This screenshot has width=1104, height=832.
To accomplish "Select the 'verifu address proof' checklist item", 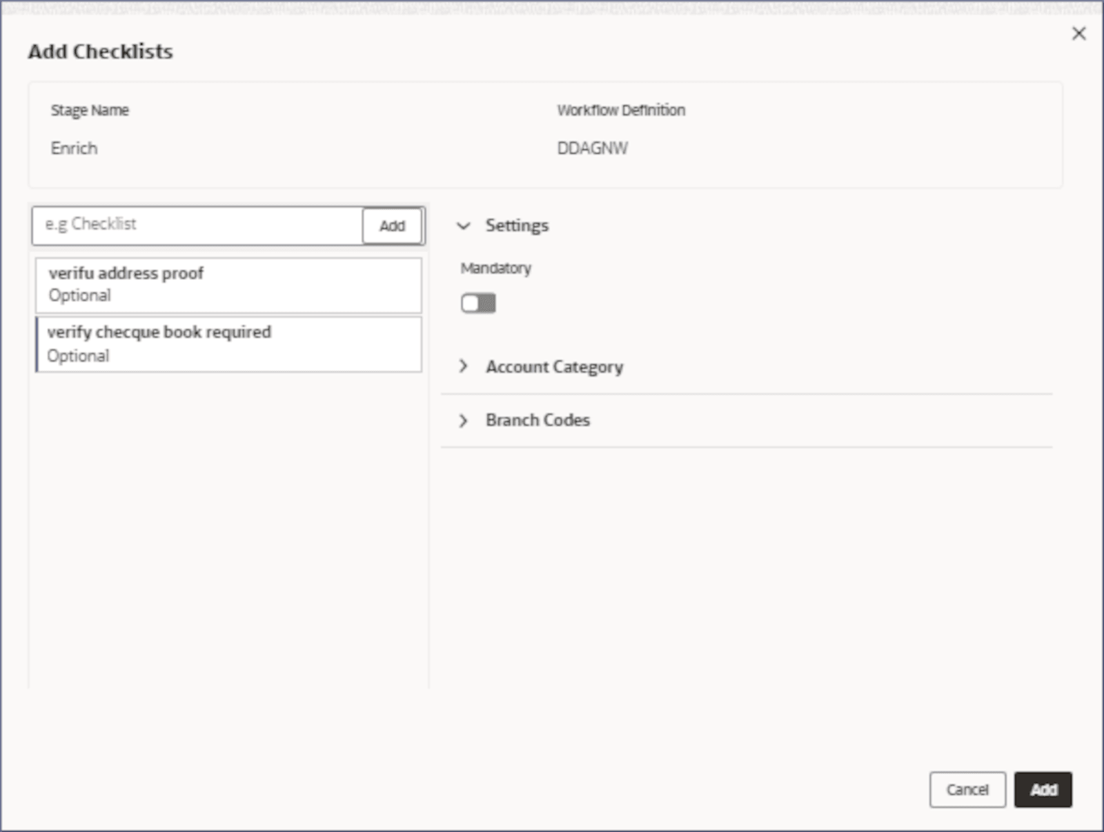I will pos(228,285).
